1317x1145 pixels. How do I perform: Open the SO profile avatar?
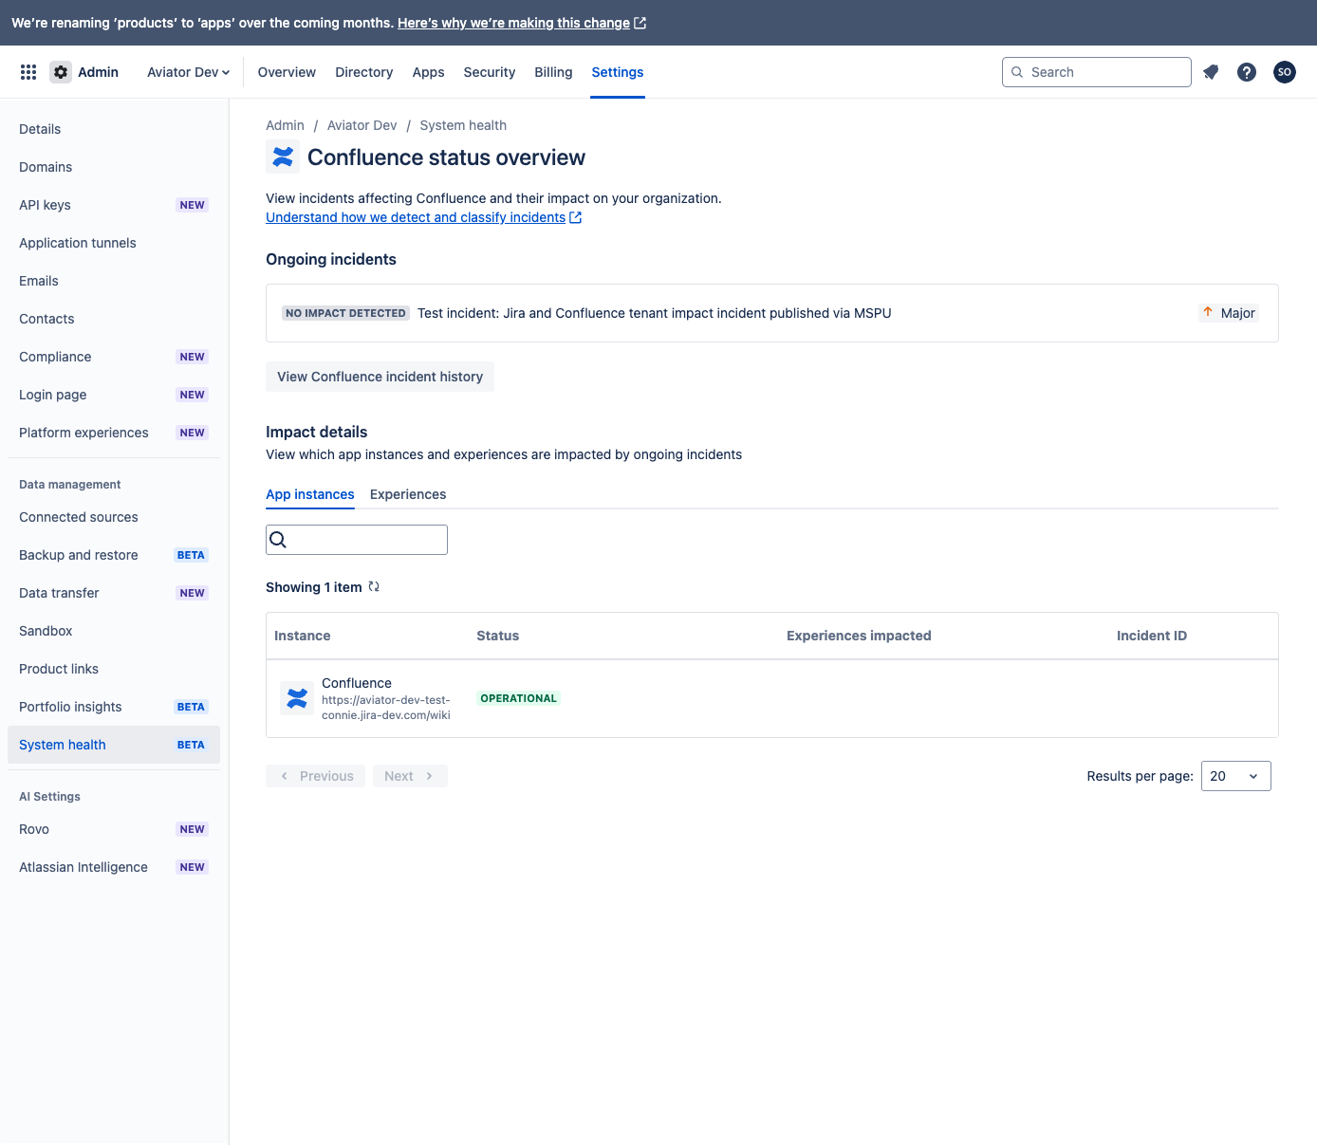pyautogui.click(x=1285, y=72)
